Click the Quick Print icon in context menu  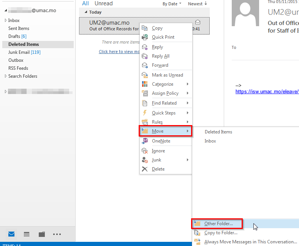[145, 37]
